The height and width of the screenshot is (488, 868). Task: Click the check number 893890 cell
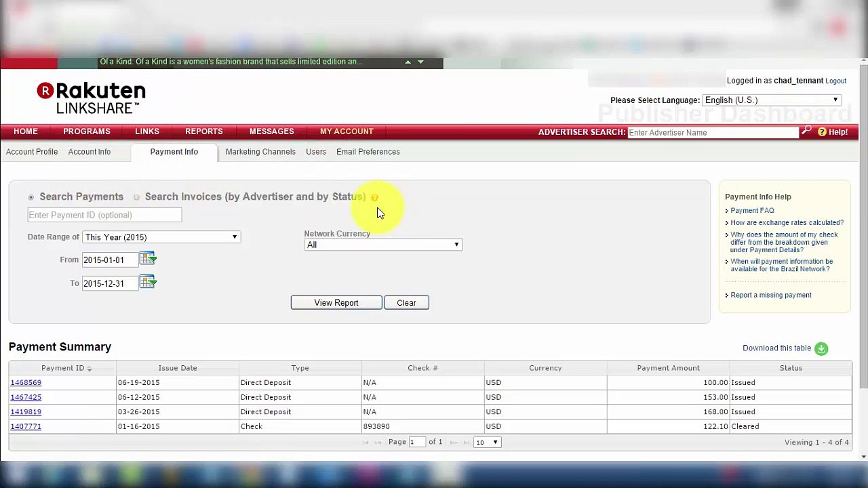tap(422, 426)
